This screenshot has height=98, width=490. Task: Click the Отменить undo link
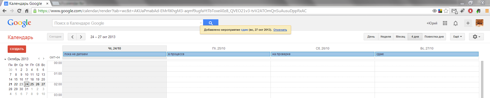(280, 30)
